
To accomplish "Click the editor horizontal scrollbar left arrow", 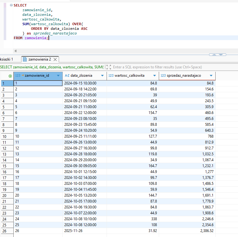I will [x=15, y=51].
